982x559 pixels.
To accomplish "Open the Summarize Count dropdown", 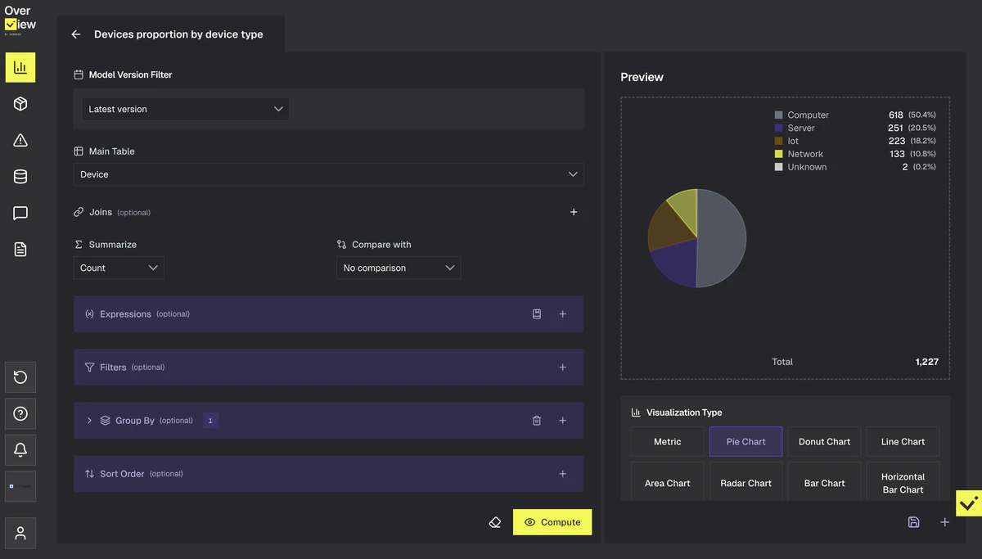I will point(119,268).
